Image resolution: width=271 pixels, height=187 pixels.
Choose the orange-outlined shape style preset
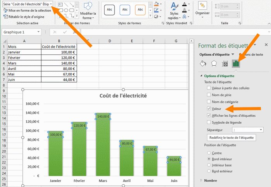141,9
